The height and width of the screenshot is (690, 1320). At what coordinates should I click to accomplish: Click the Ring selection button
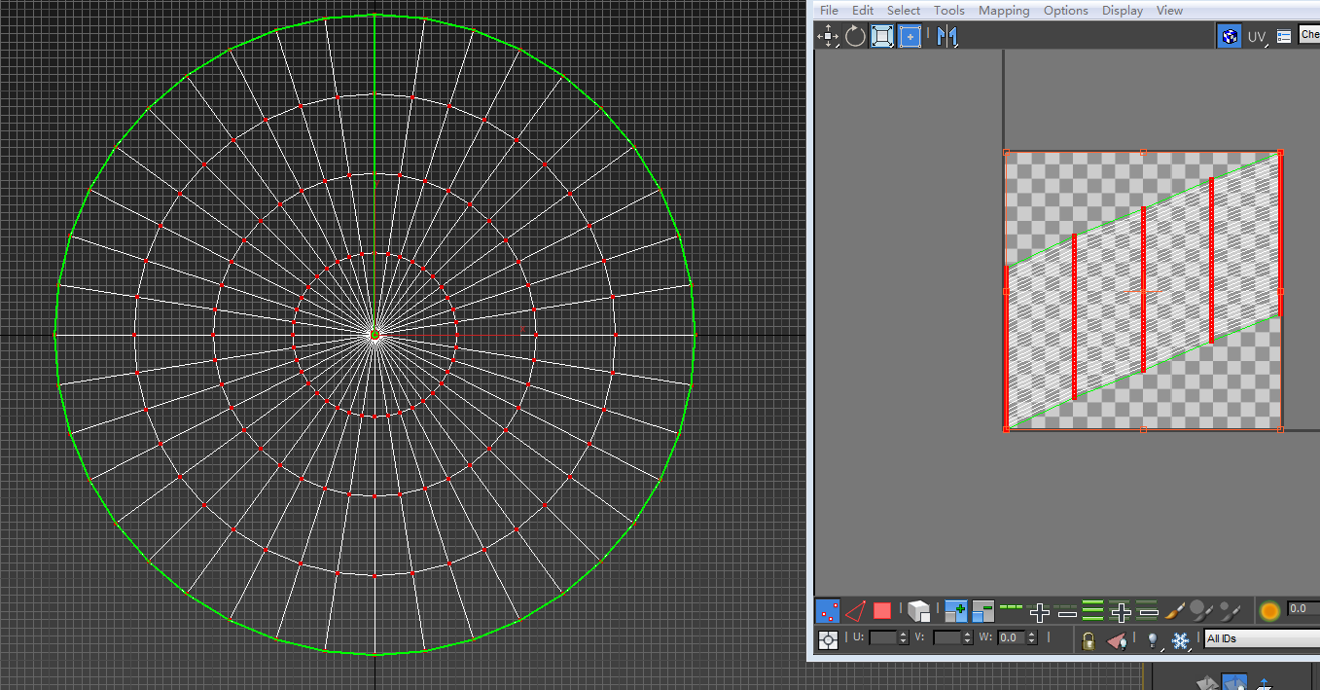pyautogui.click(x=1093, y=611)
